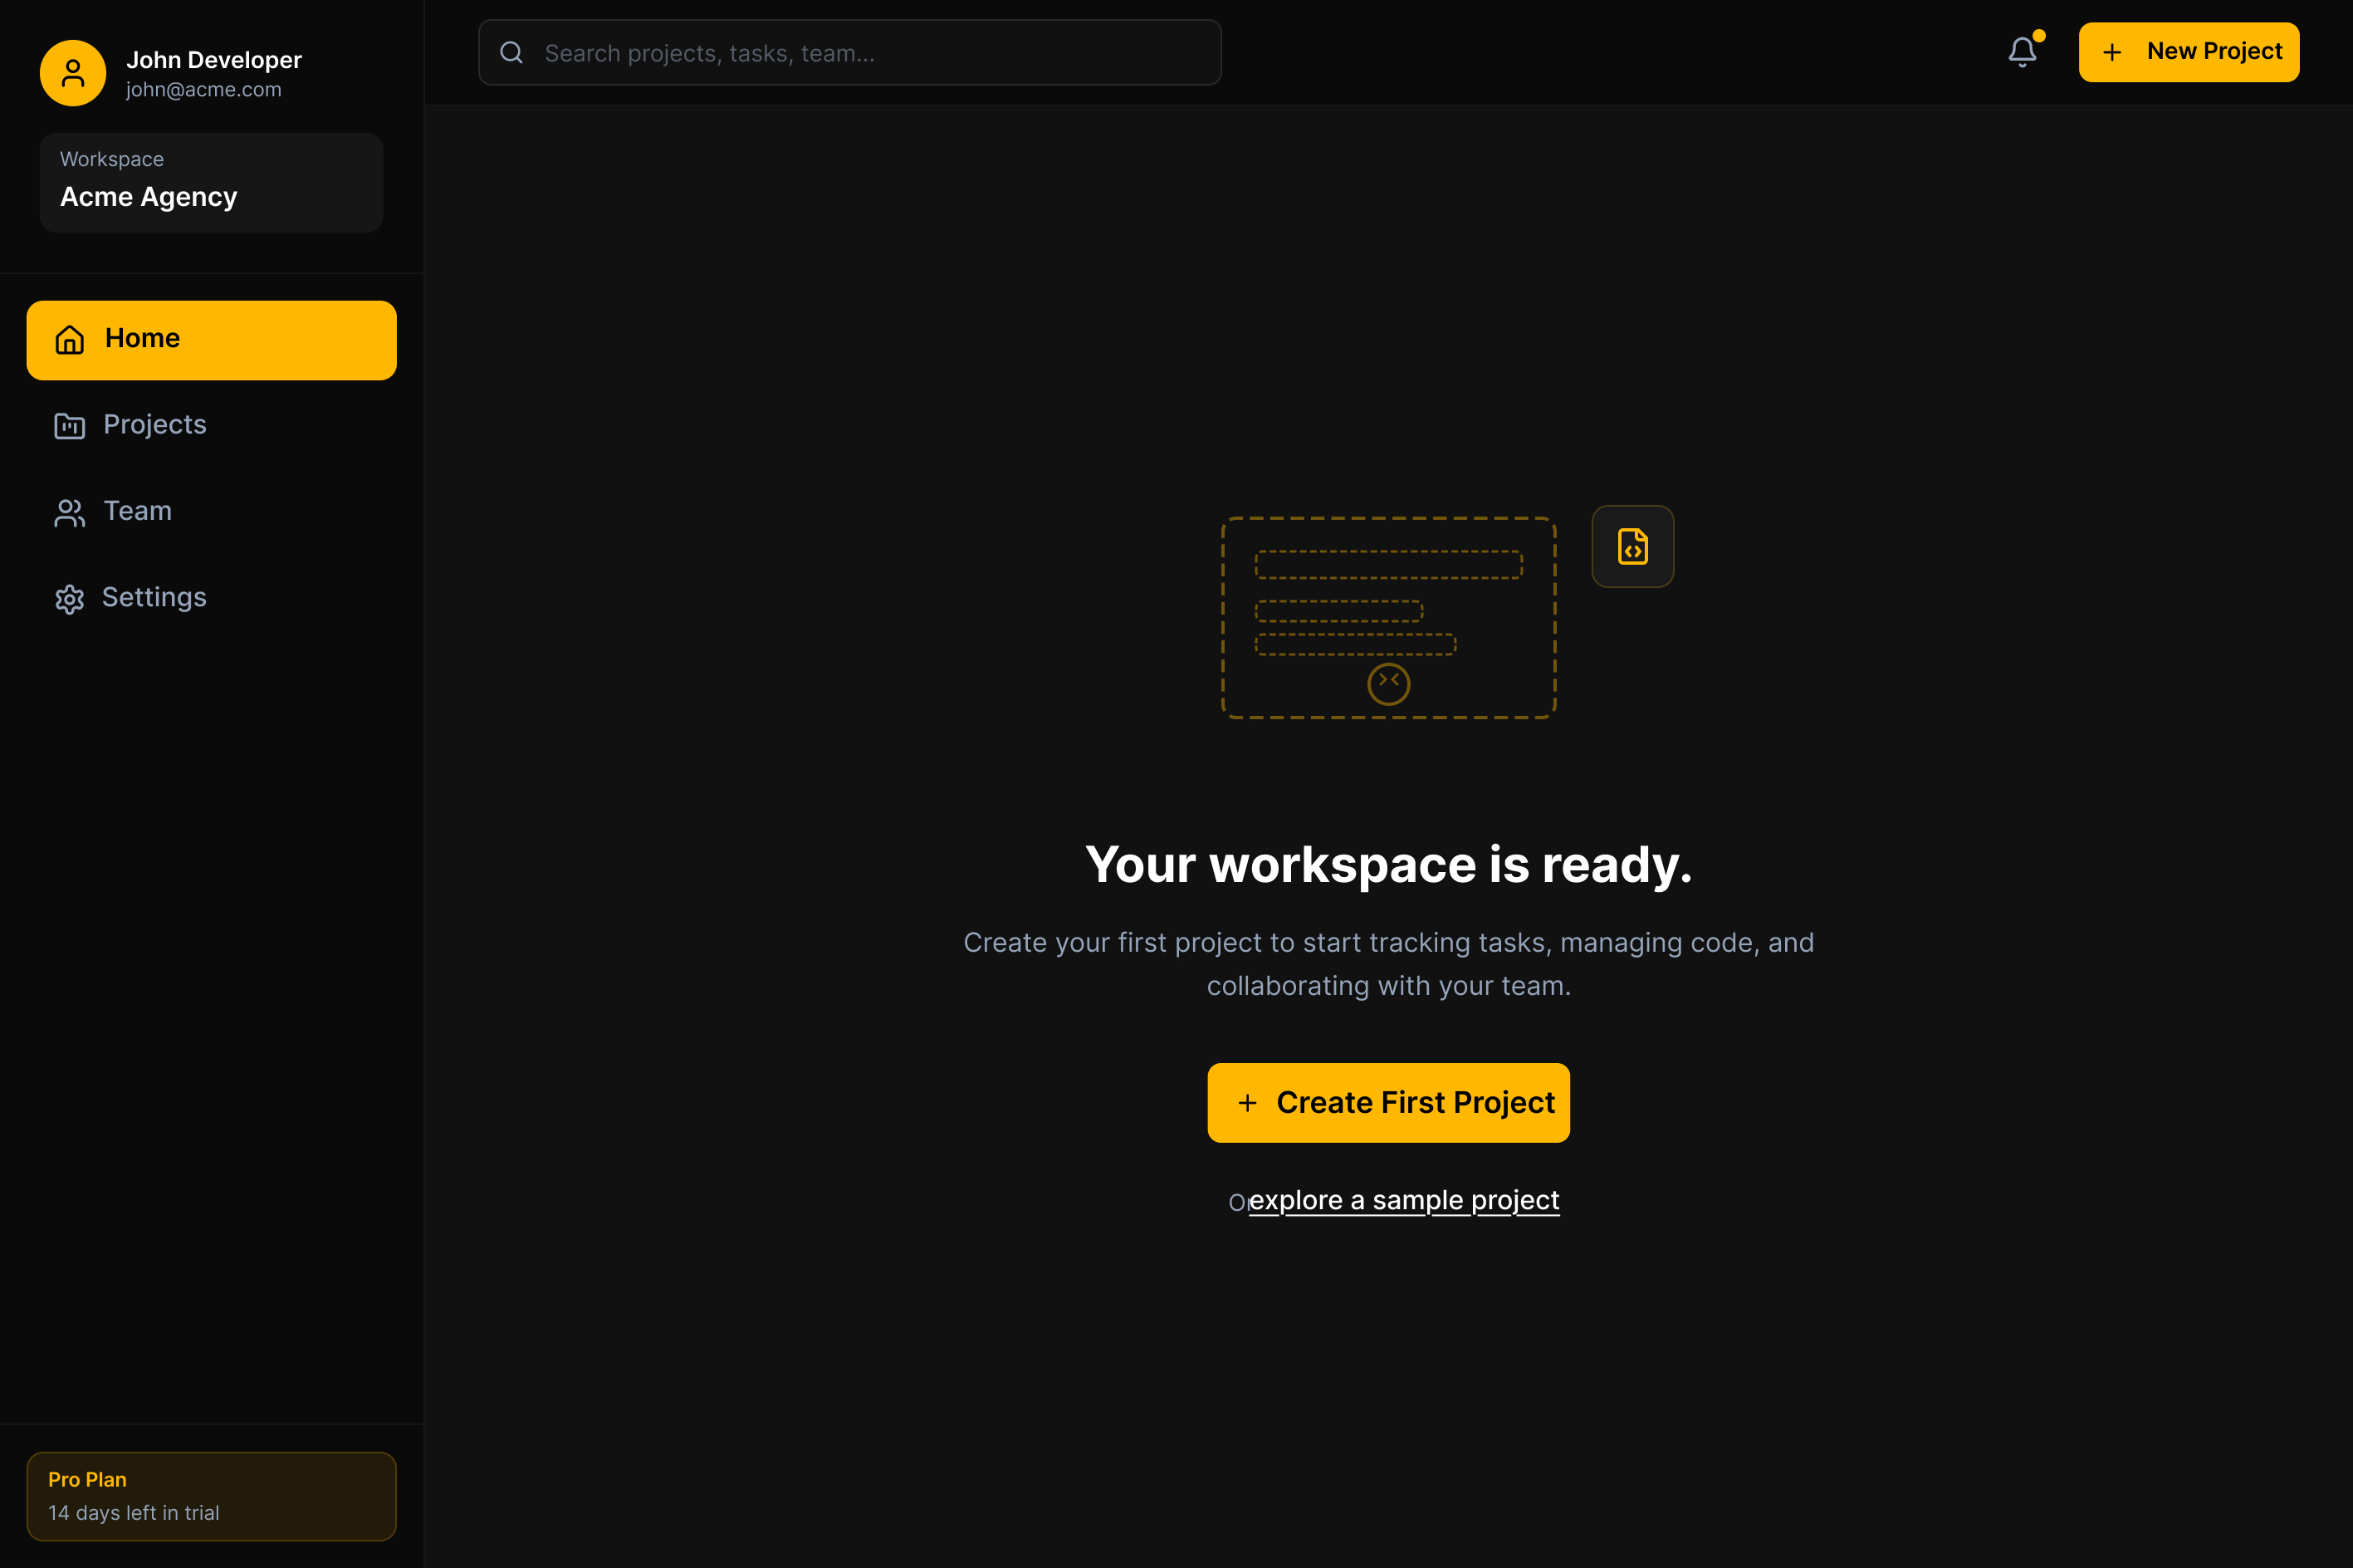Screen dimensions: 2353x1568
Task: Click New Project button
Action: click(2189, 52)
